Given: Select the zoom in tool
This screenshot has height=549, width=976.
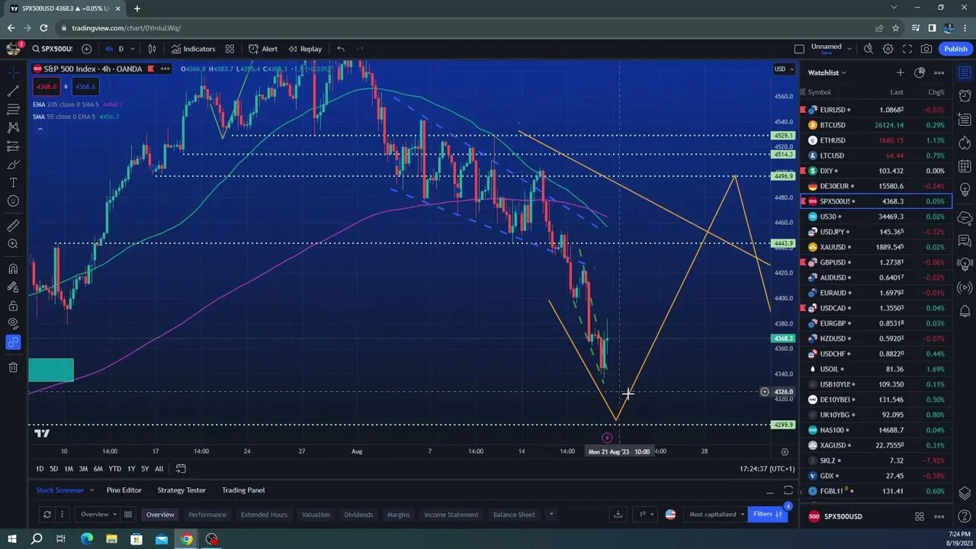Looking at the screenshot, I should click(x=13, y=244).
